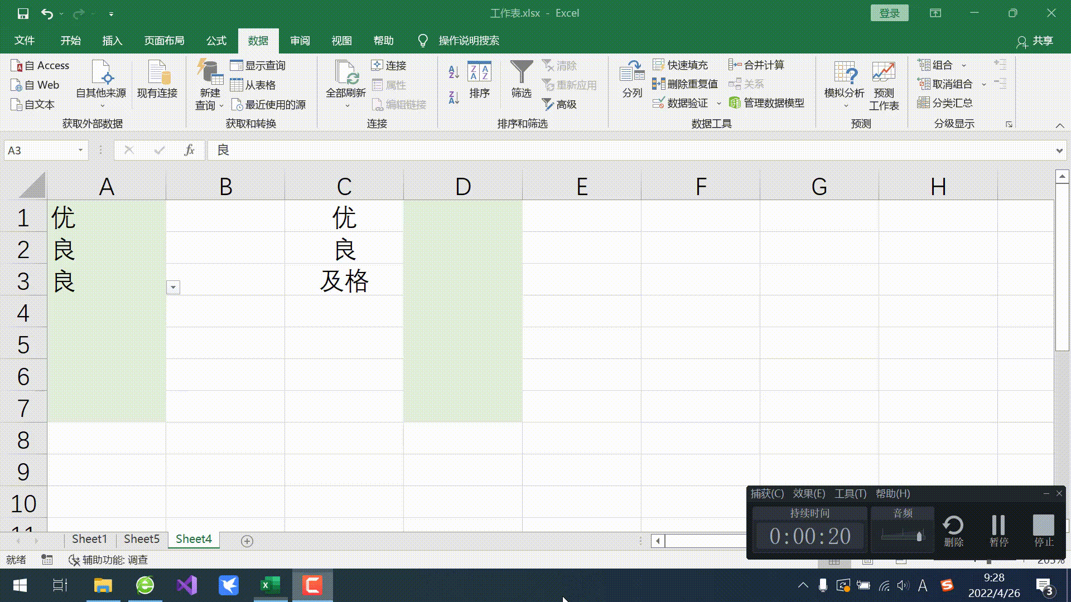Image resolution: width=1071 pixels, height=602 pixels.
Task: Open the filter dropdown in cell B3
Action: 173,287
